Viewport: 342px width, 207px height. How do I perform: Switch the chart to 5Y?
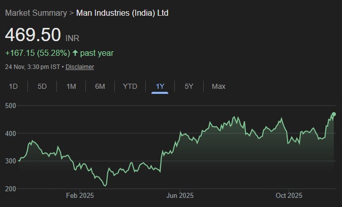coord(189,86)
